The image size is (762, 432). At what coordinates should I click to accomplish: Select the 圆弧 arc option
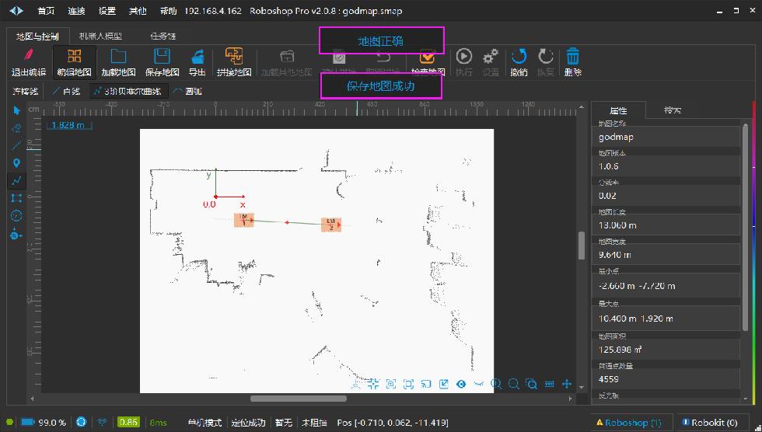(x=188, y=91)
